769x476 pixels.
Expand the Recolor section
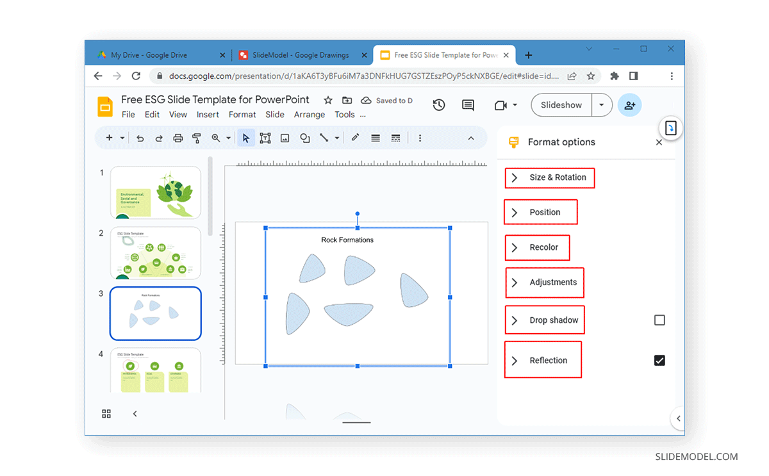(x=537, y=247)
